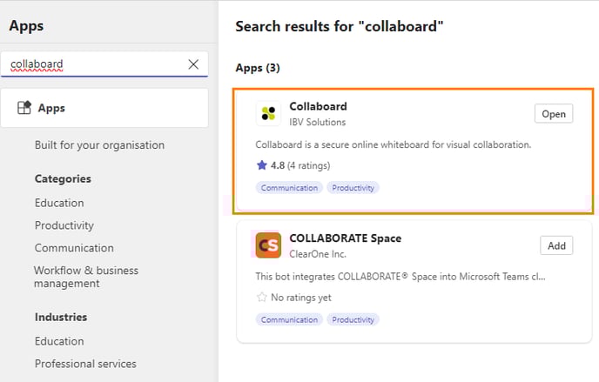Select Communication category in sidebar

point(74,248)
